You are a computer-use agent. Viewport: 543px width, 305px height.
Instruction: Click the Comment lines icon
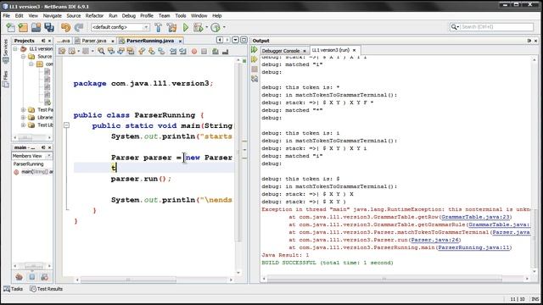tap(215, 51)
